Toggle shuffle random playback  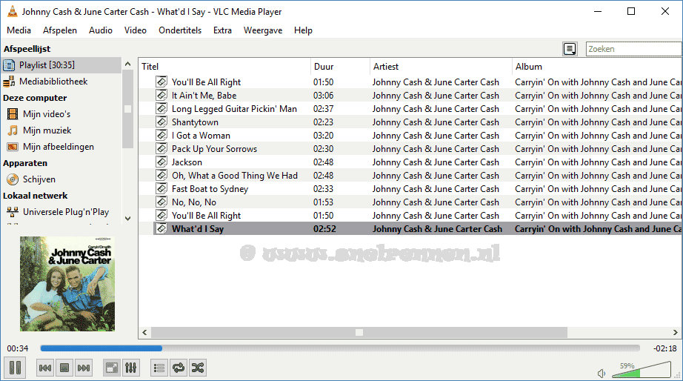pyautogui.click(x=197, y=368)
